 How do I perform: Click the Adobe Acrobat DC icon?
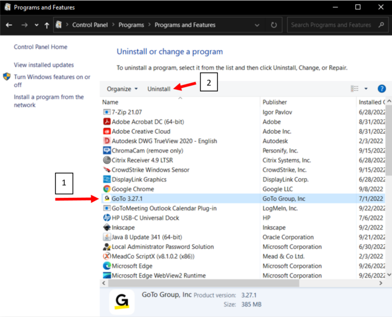coord(107,122)
